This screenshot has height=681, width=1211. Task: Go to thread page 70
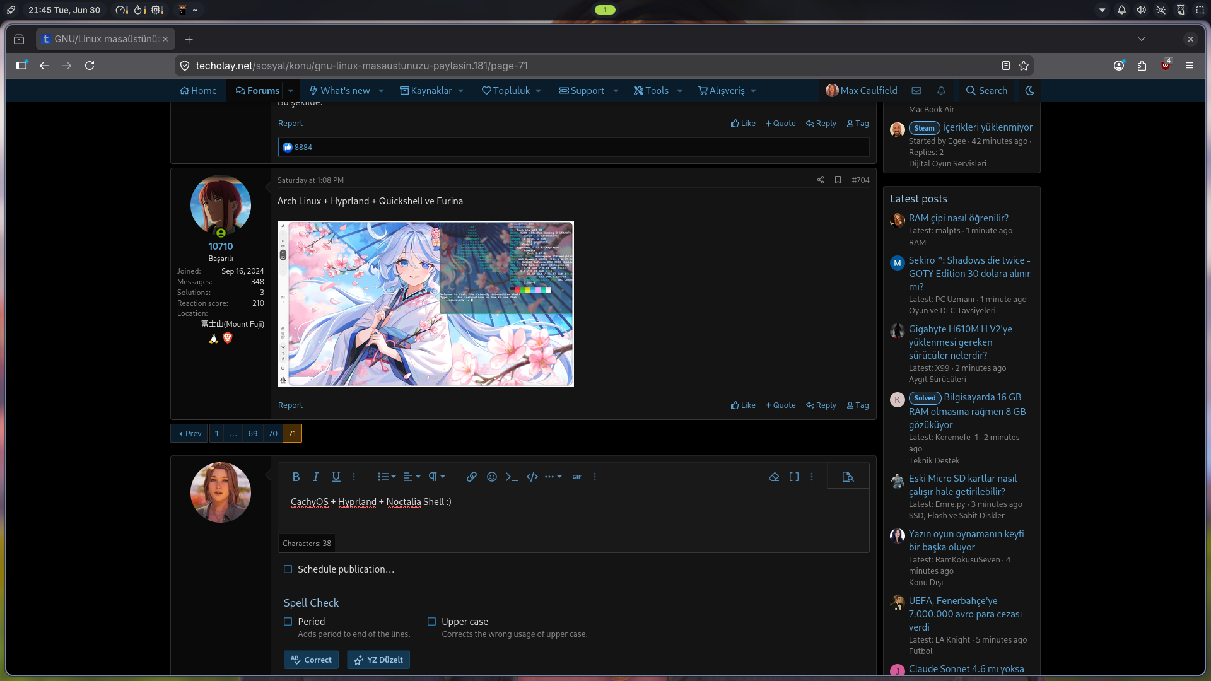[x=272, y=434]
